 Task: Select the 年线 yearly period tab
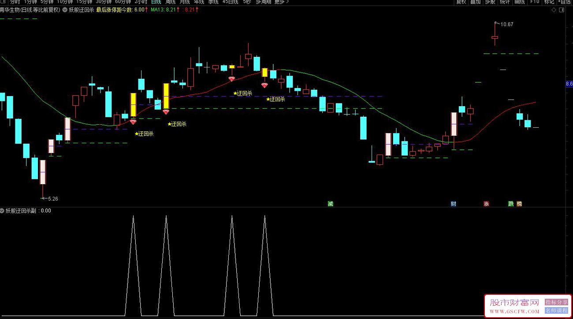[199, 2]
